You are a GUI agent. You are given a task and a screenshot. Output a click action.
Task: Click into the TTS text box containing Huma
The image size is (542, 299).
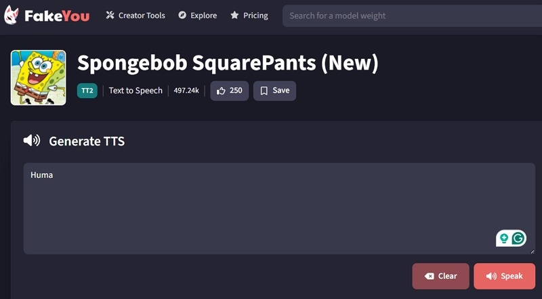[279, 208]
